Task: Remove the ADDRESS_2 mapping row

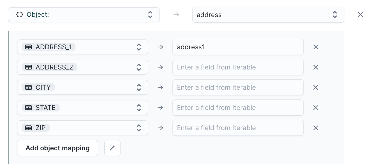Action: (315, 67)
